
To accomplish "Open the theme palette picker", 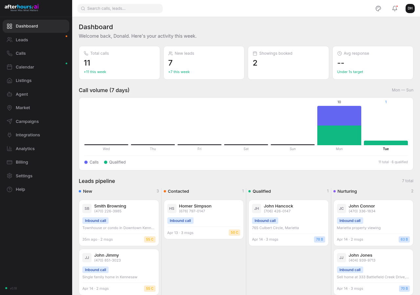I will 378,8.
